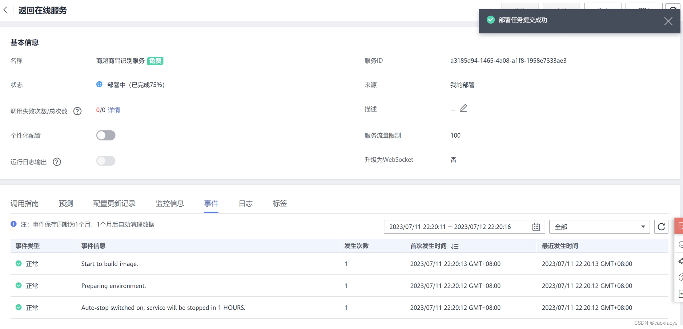Click the red feedback icon on right edge

(679, 226)
